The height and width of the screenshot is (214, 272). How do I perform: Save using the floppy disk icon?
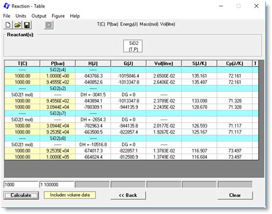[27, 25]
